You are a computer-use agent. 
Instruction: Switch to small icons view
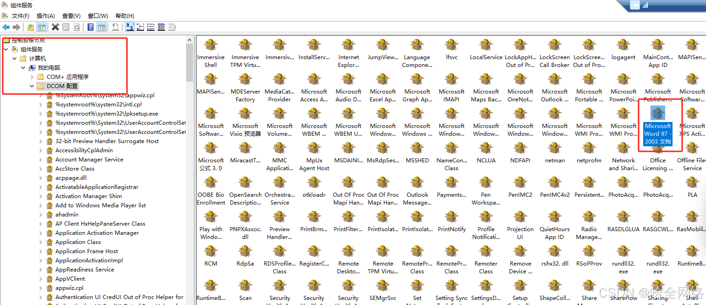tap(140, 27)
